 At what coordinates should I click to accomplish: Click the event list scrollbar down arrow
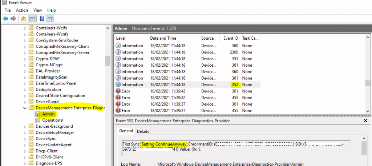pyautogui.click(x=368, y=111)
